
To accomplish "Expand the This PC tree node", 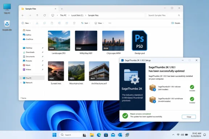I will [x=21, y=78].
